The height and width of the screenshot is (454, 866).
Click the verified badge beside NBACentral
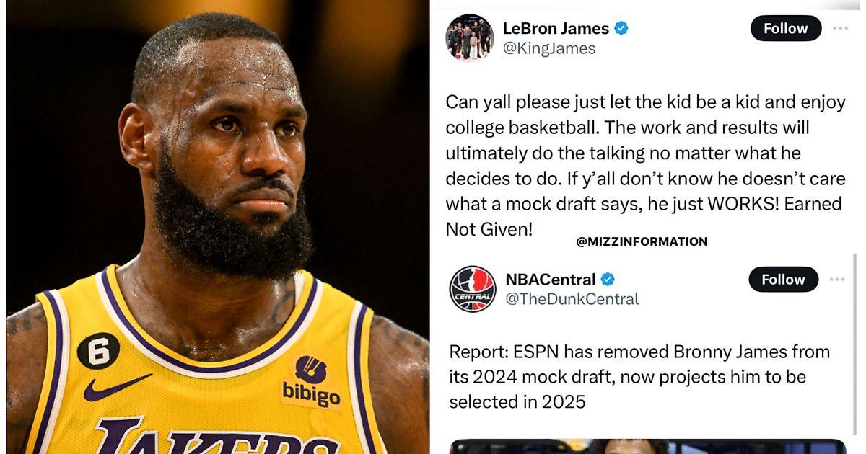coord(608,280)
